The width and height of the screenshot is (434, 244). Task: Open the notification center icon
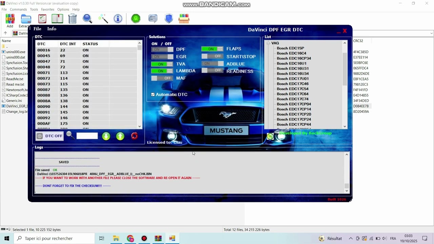click(x=425, y=238)
